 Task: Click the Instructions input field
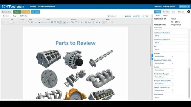[171, 97]
